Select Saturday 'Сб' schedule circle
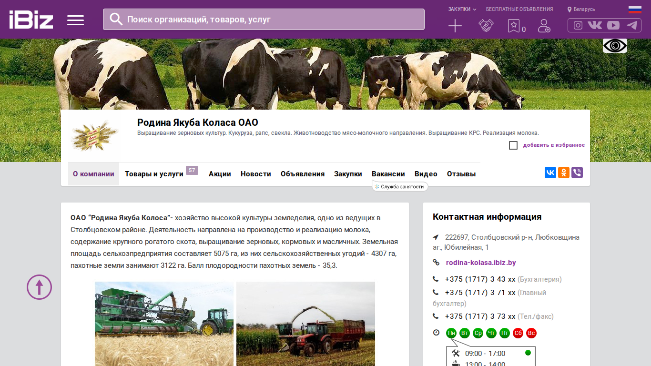 point(518,333)
